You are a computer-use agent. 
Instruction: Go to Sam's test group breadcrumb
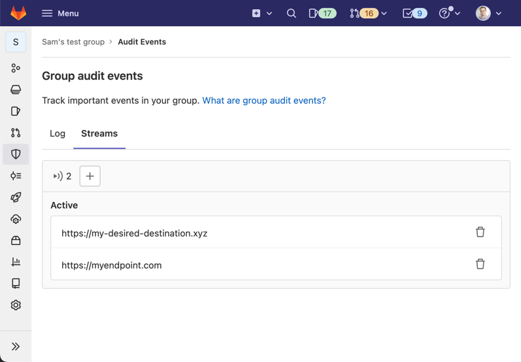pos(73,42)
